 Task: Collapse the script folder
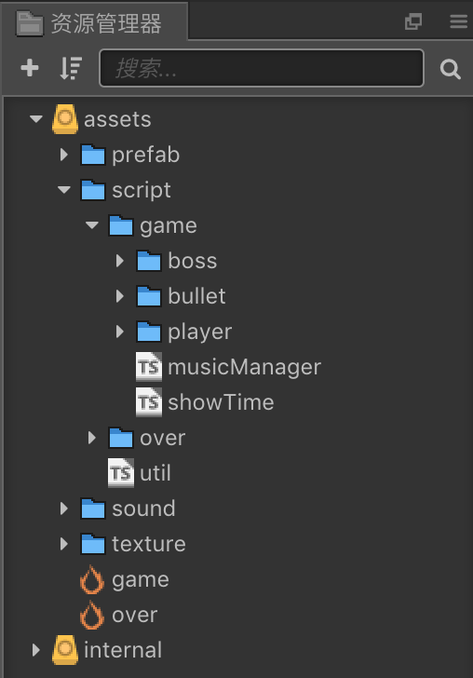pyautogui.click(x=64, y=189)
